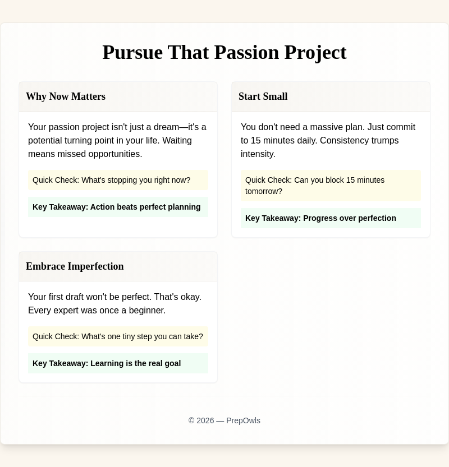Select the "Embrace Imperfection" card header
Image resolution: width=449 pixels, height=467 pixels.
coord(75,266)
